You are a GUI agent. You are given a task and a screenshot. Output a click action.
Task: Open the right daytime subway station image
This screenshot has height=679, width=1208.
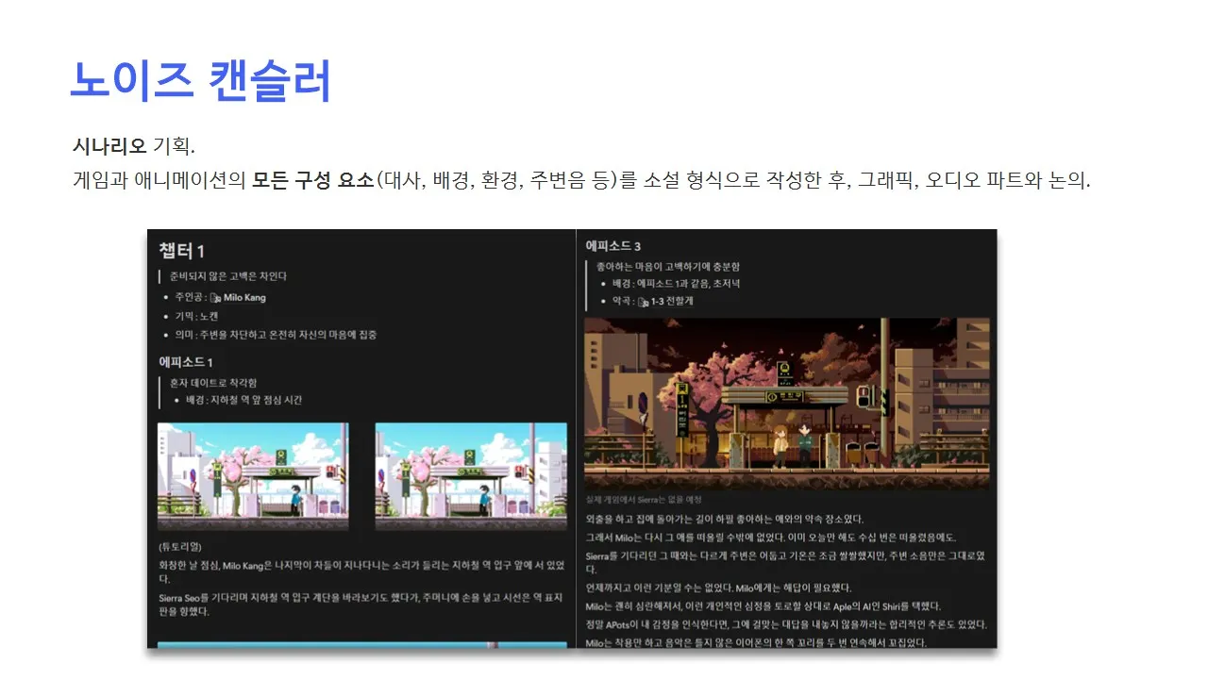(x=471, y=476)
